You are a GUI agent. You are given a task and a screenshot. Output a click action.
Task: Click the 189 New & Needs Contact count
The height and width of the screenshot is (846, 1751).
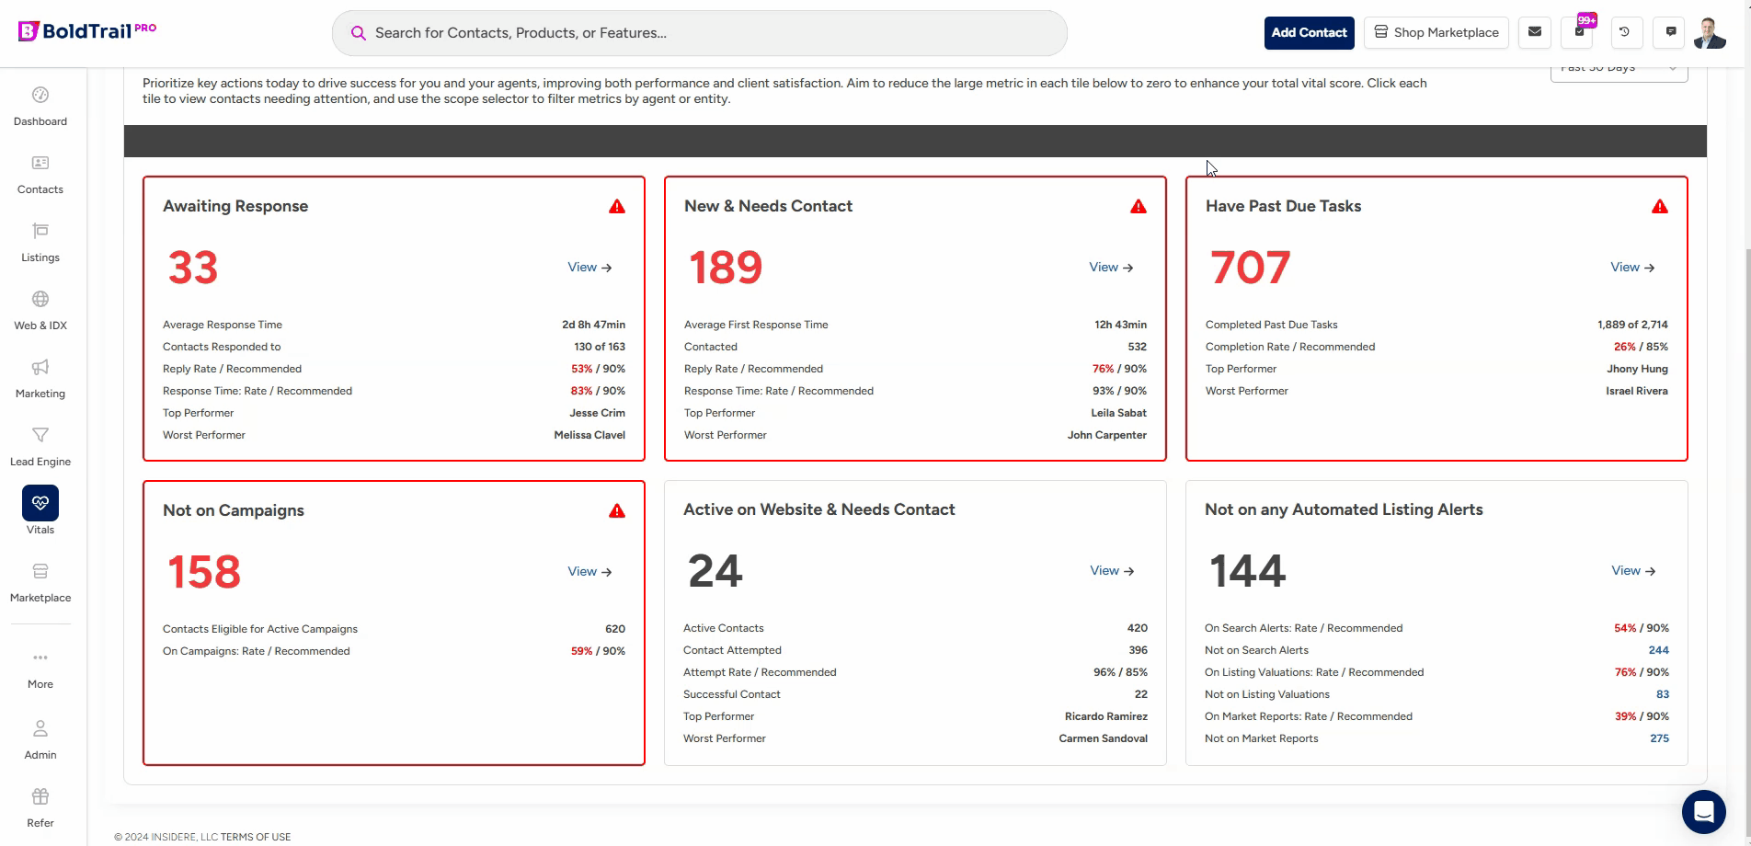tap(726, 268)
